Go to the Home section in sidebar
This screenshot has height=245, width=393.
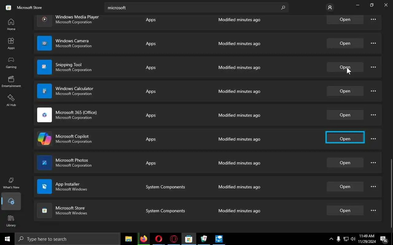11,24
